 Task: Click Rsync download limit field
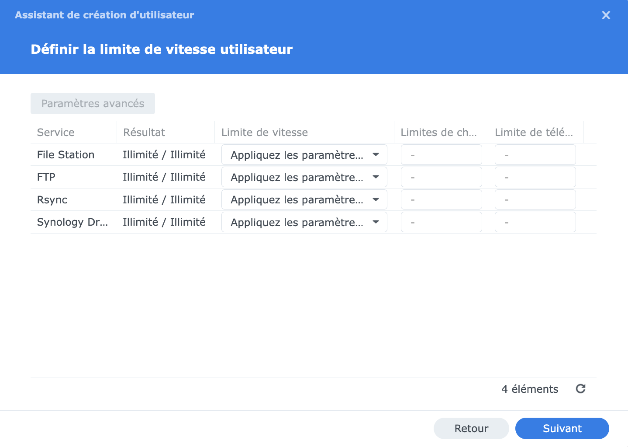[x=535, y=199]
